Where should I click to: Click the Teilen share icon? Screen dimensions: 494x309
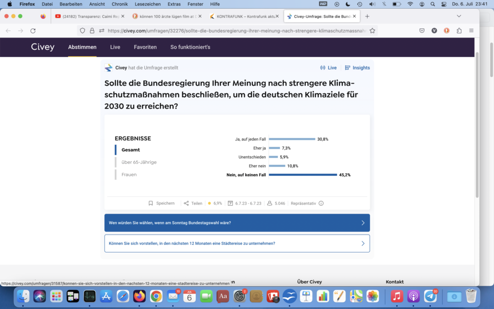tap(186, 203)
